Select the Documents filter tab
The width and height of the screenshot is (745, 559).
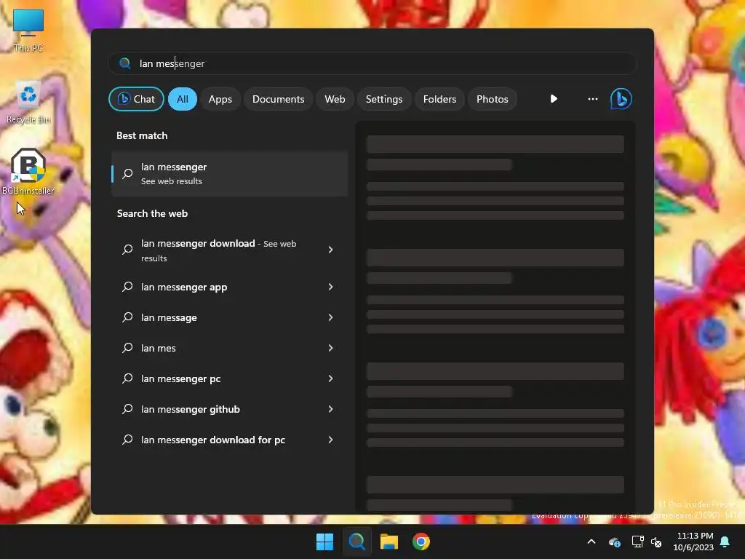tap(278, 99)
